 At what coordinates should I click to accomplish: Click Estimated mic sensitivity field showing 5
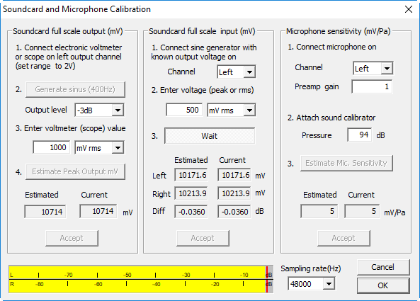click(319, 211)
